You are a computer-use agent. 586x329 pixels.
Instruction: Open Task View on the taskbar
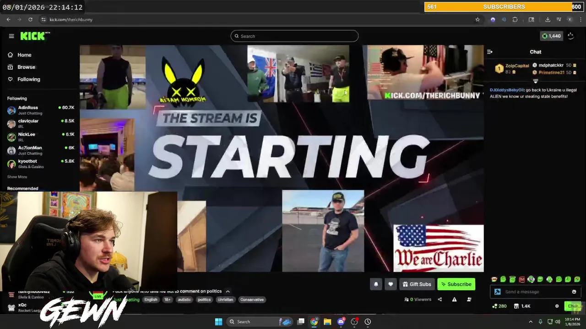[301, 322]
